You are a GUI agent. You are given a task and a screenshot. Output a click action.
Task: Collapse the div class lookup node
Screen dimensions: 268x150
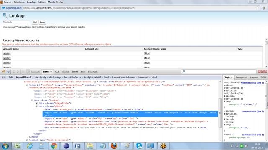[32, 100]
